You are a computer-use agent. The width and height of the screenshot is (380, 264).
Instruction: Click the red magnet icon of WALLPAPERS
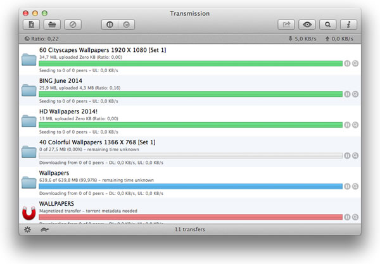click(29, 213)
